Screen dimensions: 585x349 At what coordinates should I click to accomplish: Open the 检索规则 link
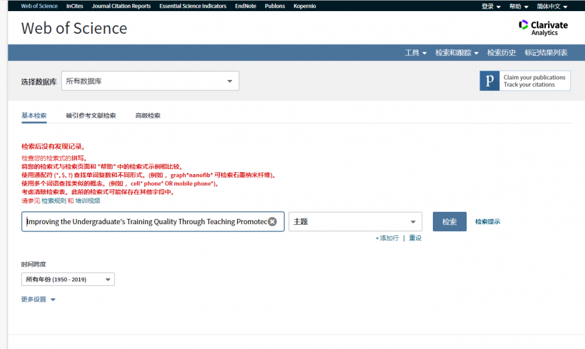pyautogui.click(x=54, y=201)
